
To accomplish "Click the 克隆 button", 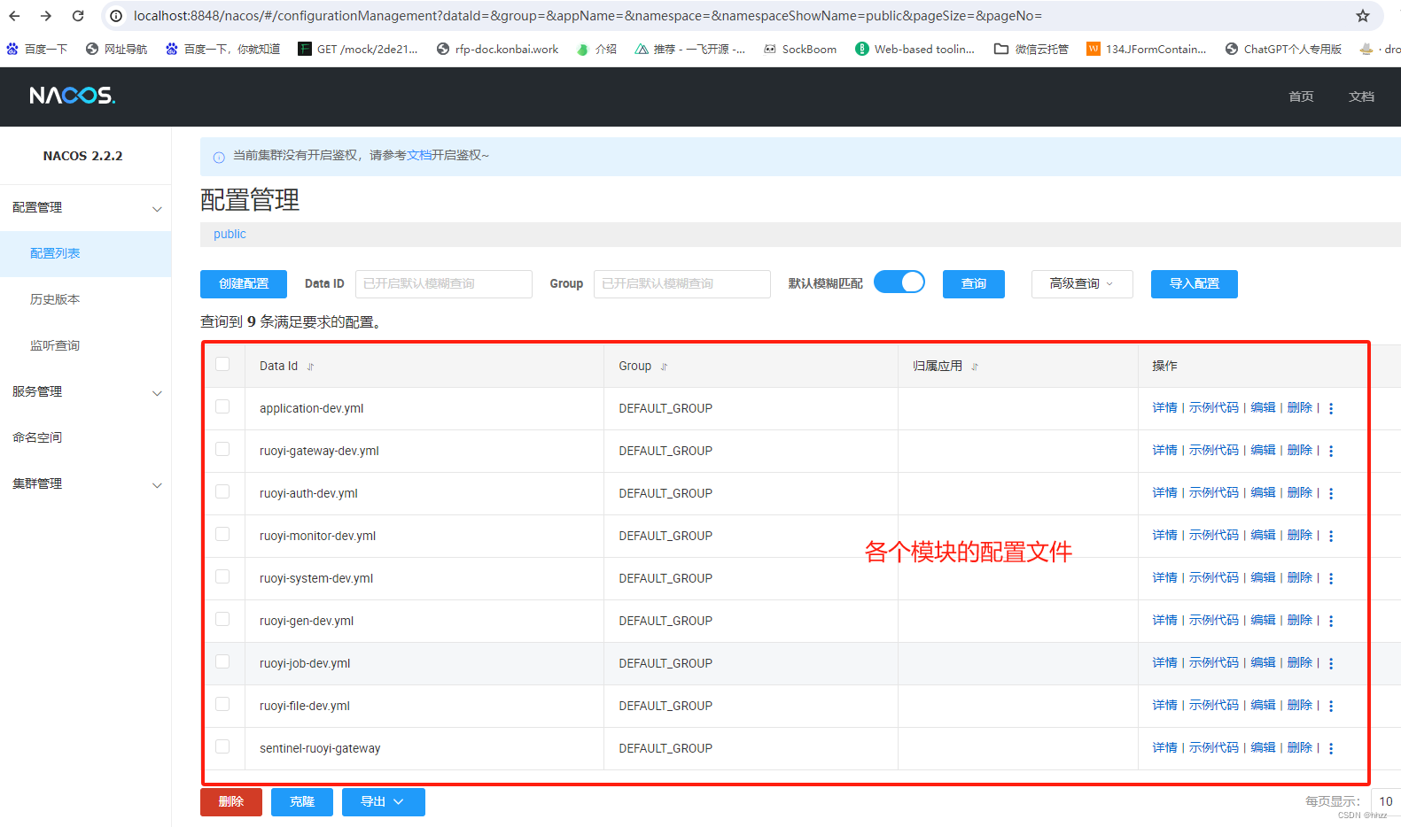I will point(302,802).
